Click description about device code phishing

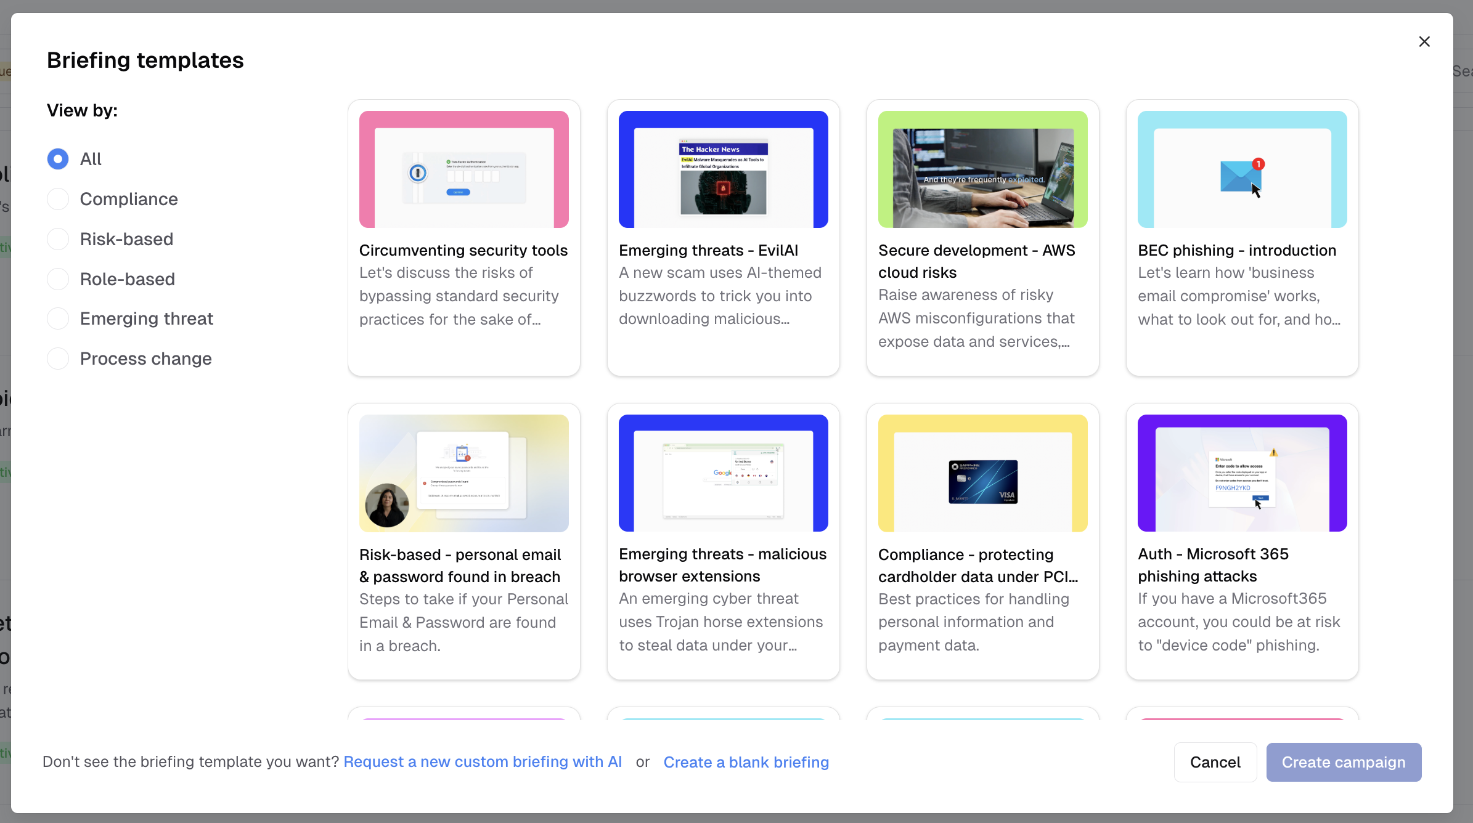(x=1239, y=622)
